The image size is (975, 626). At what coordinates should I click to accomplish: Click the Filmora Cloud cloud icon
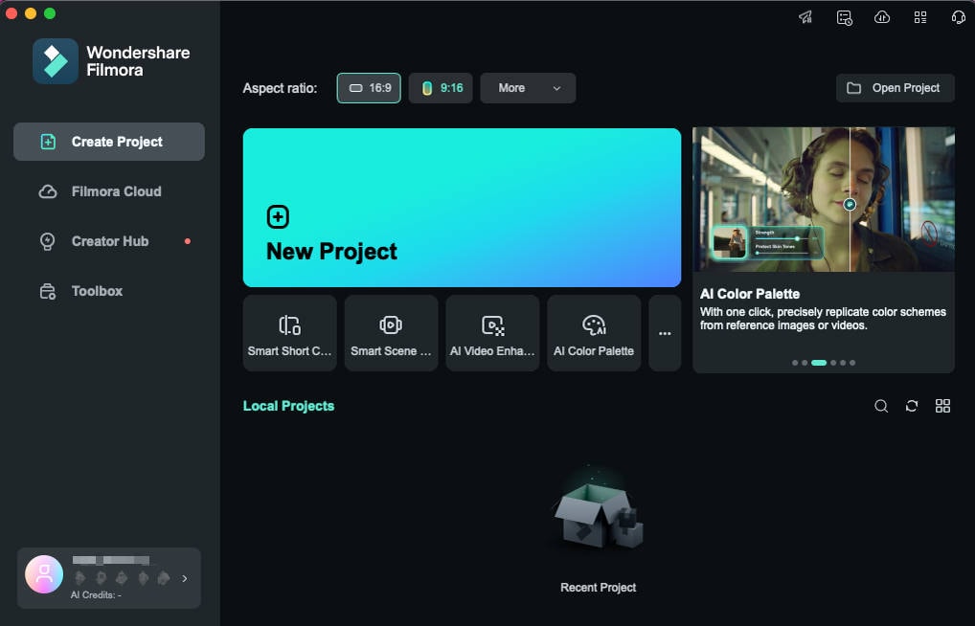(48, 191)
